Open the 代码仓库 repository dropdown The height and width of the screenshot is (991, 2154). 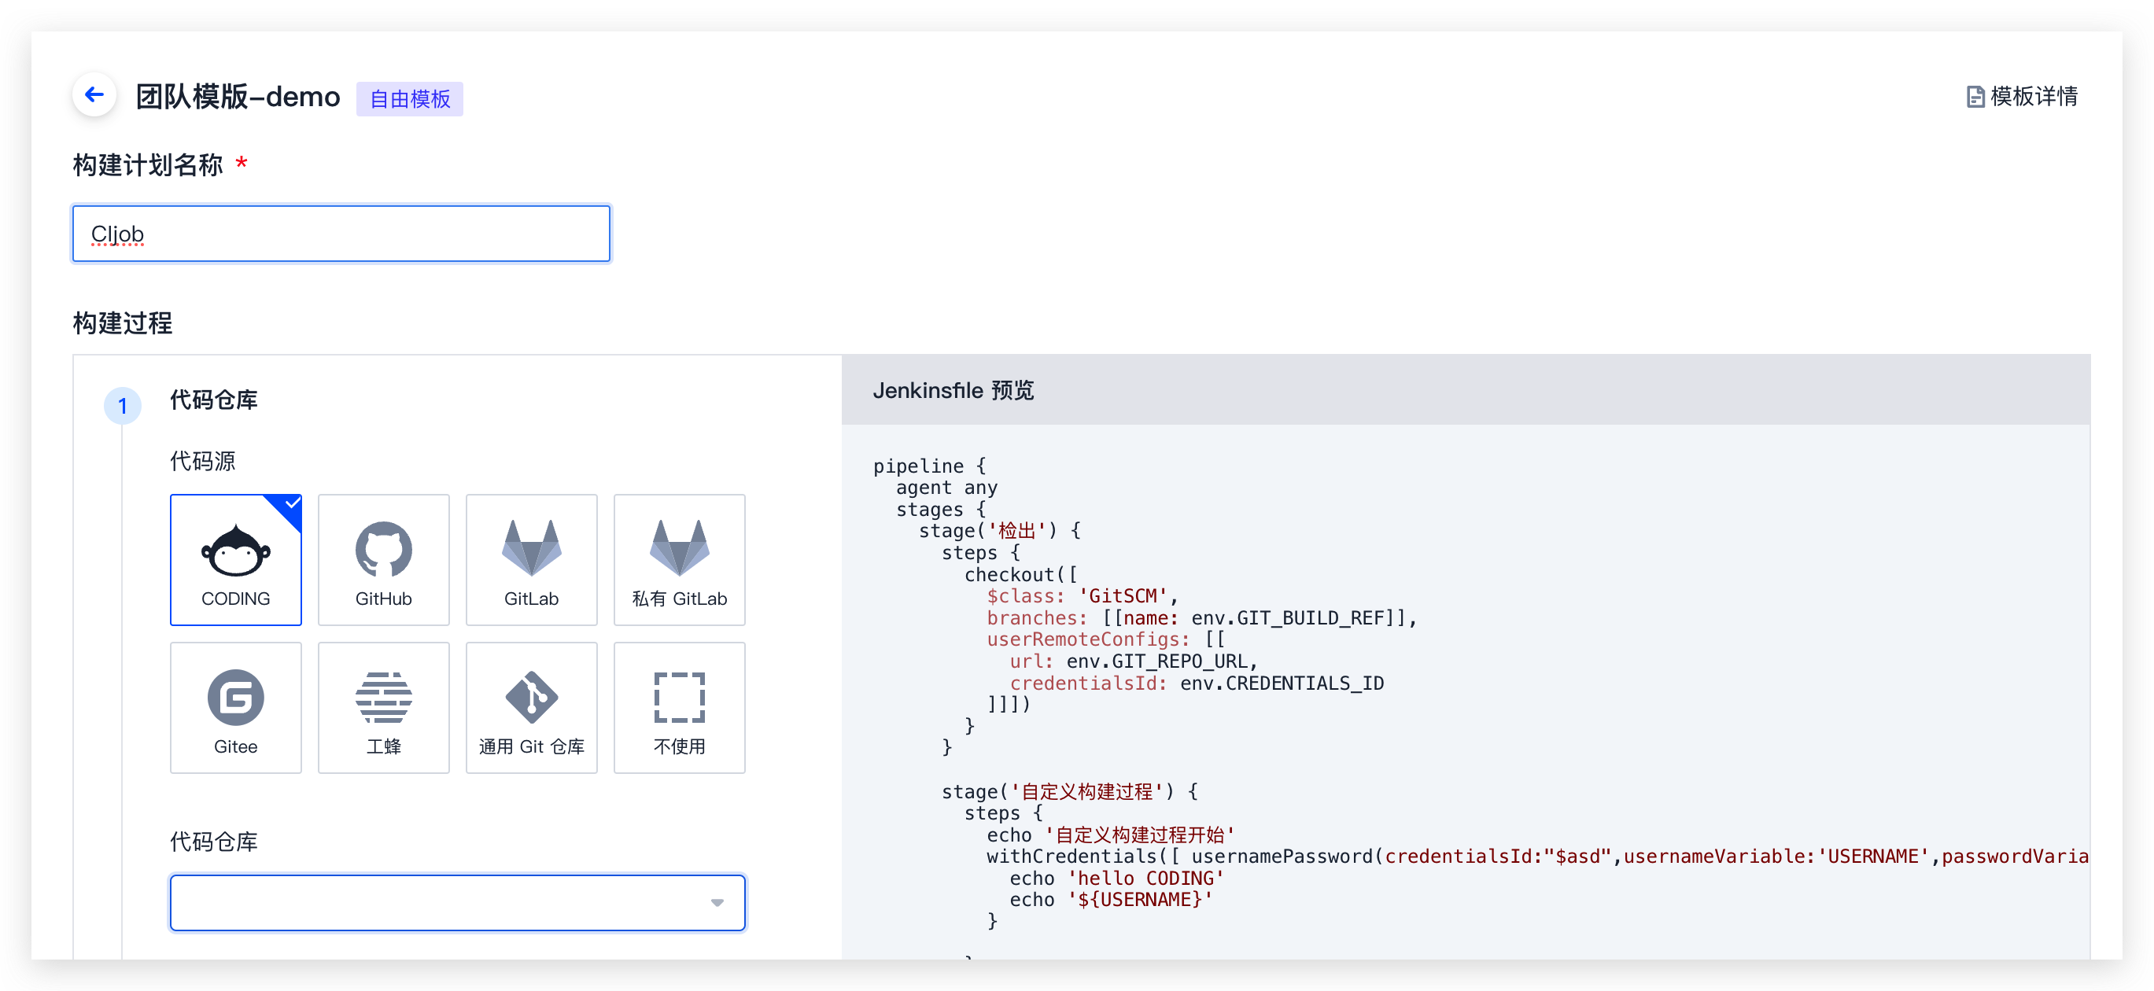(x=457, y=902)
